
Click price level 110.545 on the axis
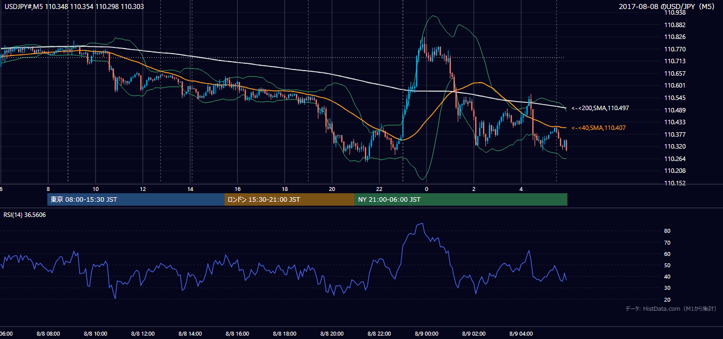[x=674, y=98]
